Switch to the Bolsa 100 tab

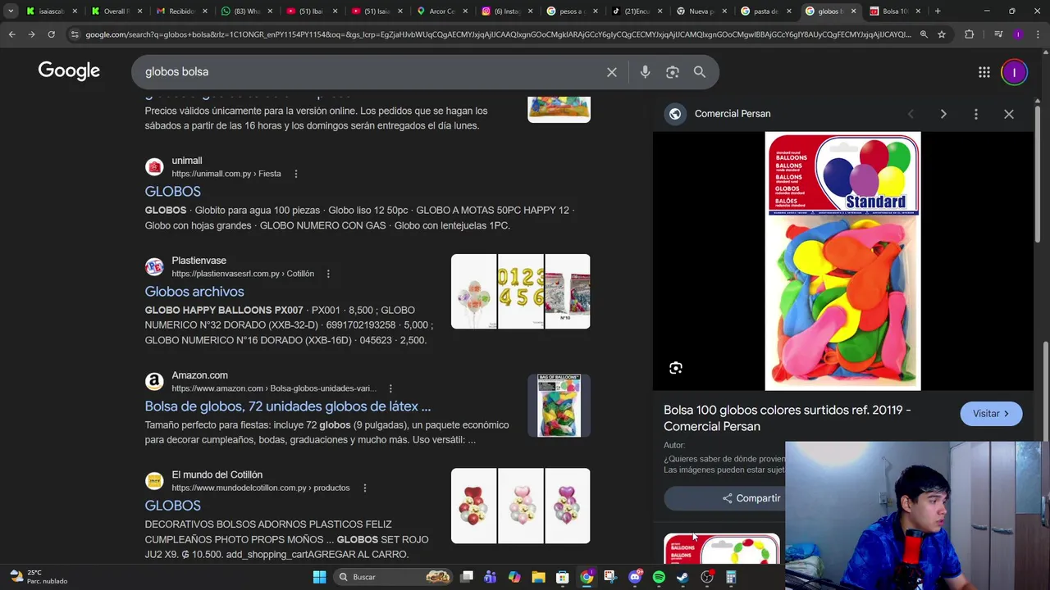tap(894, 11)
